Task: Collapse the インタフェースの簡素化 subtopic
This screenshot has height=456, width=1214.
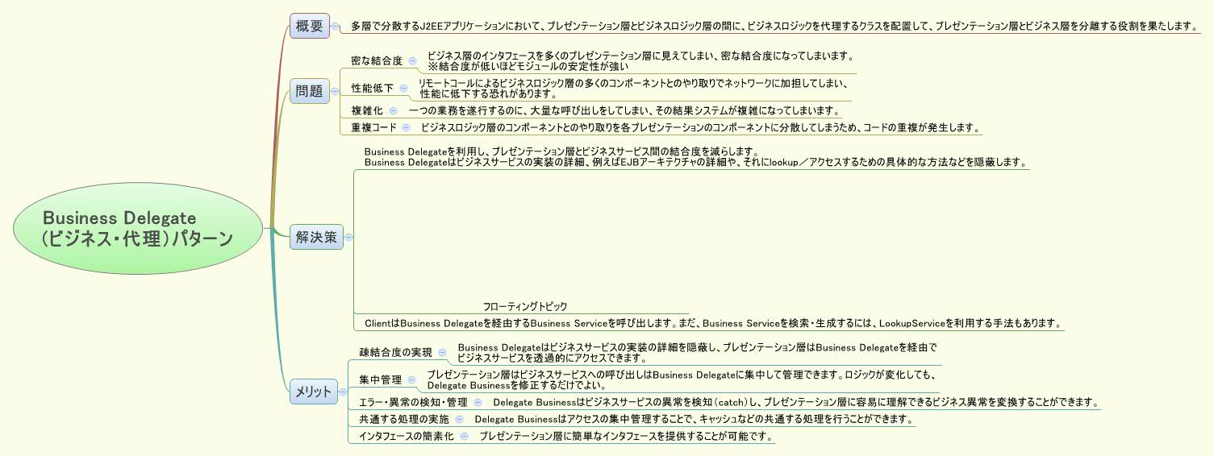Action: [x=464, y=437]
